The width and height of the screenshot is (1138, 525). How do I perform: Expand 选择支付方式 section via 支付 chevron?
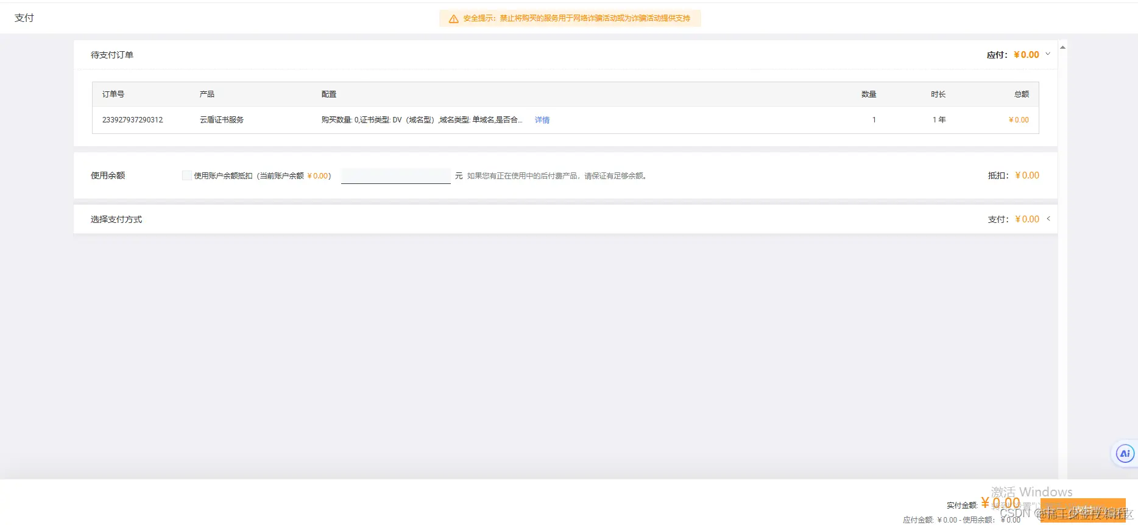(x=1048, y=219)
